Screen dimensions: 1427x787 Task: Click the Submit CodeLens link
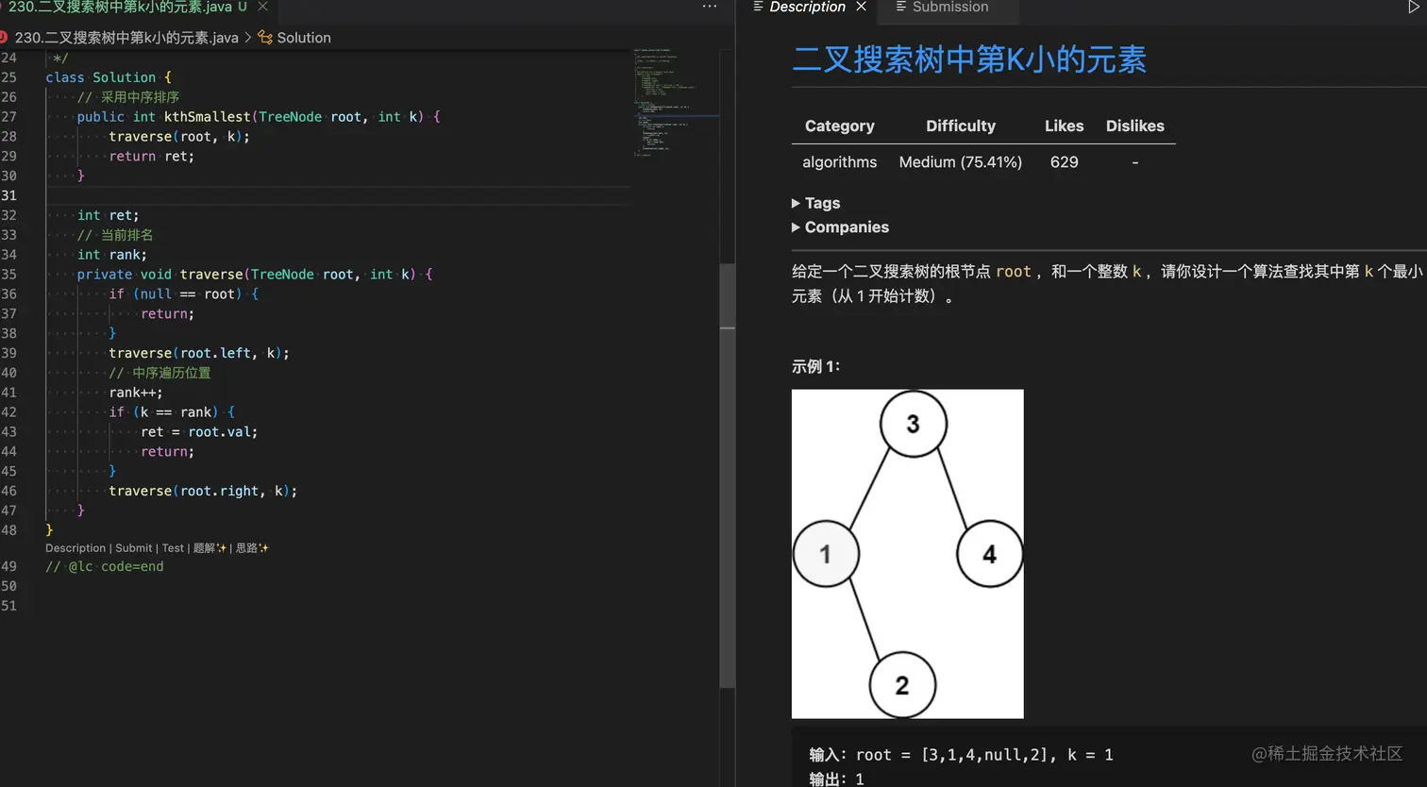point(134,548)
